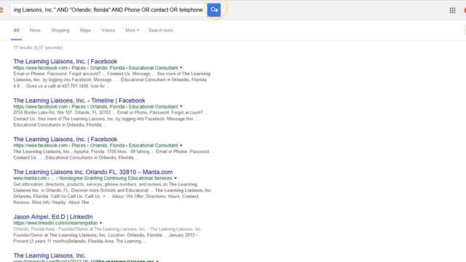
Task: Switch to the News tab
Action: tap(35, 31)
